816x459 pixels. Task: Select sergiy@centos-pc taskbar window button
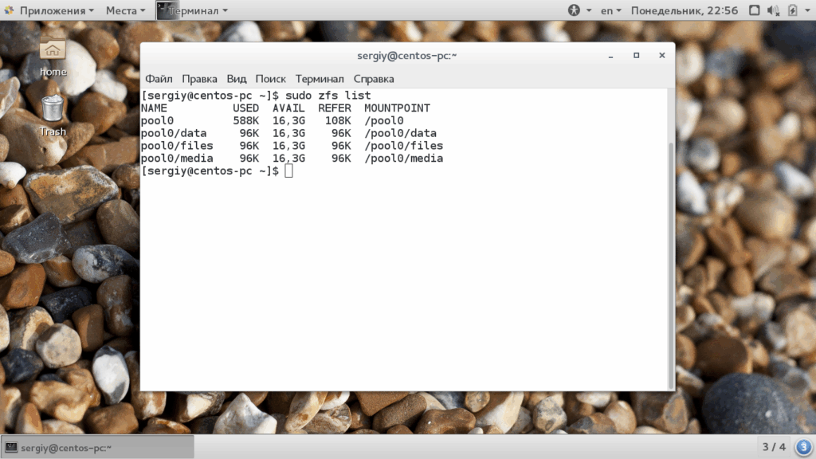click(x=97, y=447)
